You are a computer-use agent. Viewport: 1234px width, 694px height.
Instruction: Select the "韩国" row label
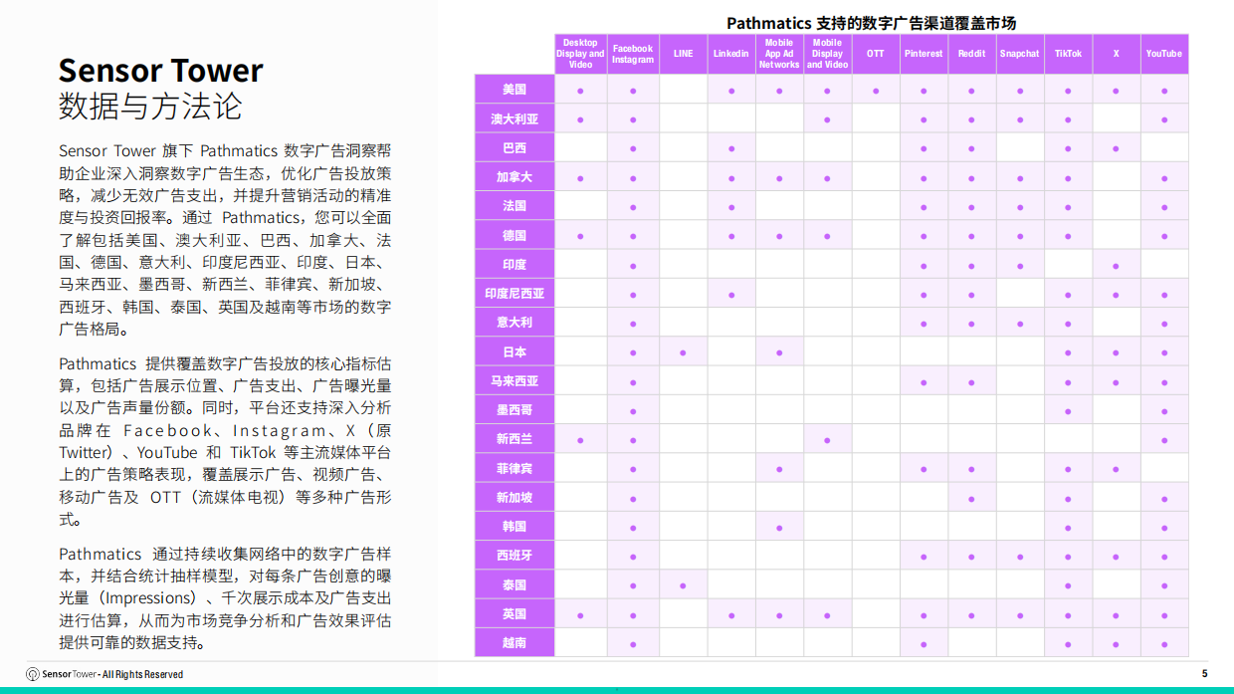tap(514, 527)
